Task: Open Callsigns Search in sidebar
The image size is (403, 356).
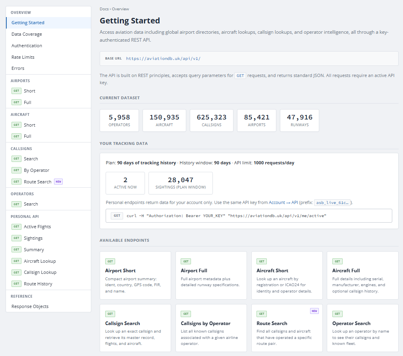Action: tap(48, 159)
